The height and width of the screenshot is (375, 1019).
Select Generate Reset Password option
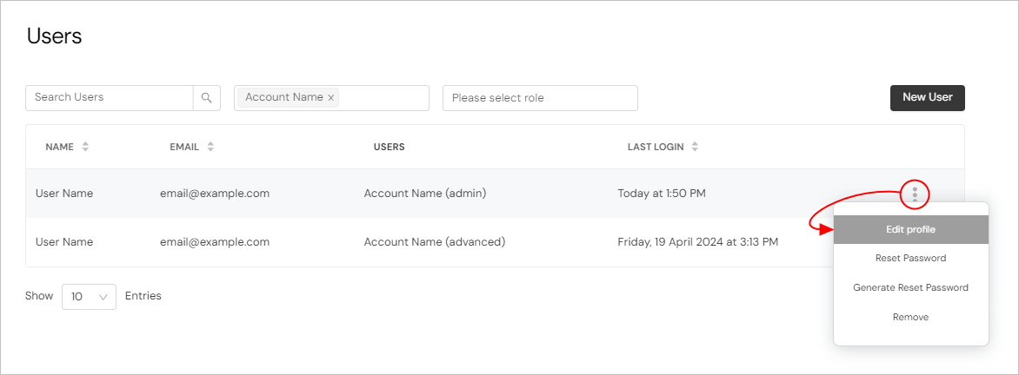point(910,288)
